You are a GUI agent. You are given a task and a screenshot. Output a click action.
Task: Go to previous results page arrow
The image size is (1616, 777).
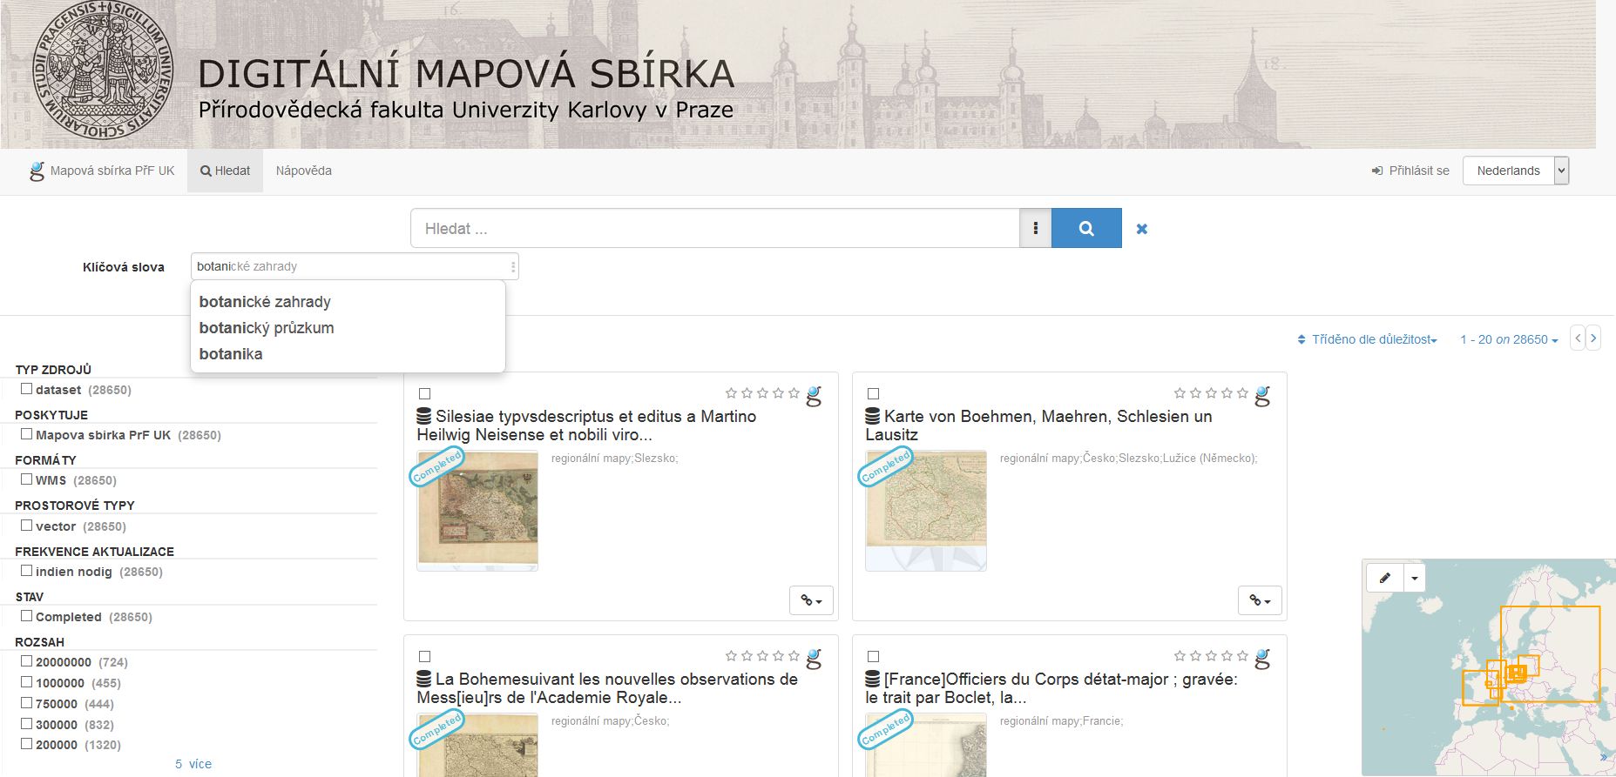[1578, 338]
